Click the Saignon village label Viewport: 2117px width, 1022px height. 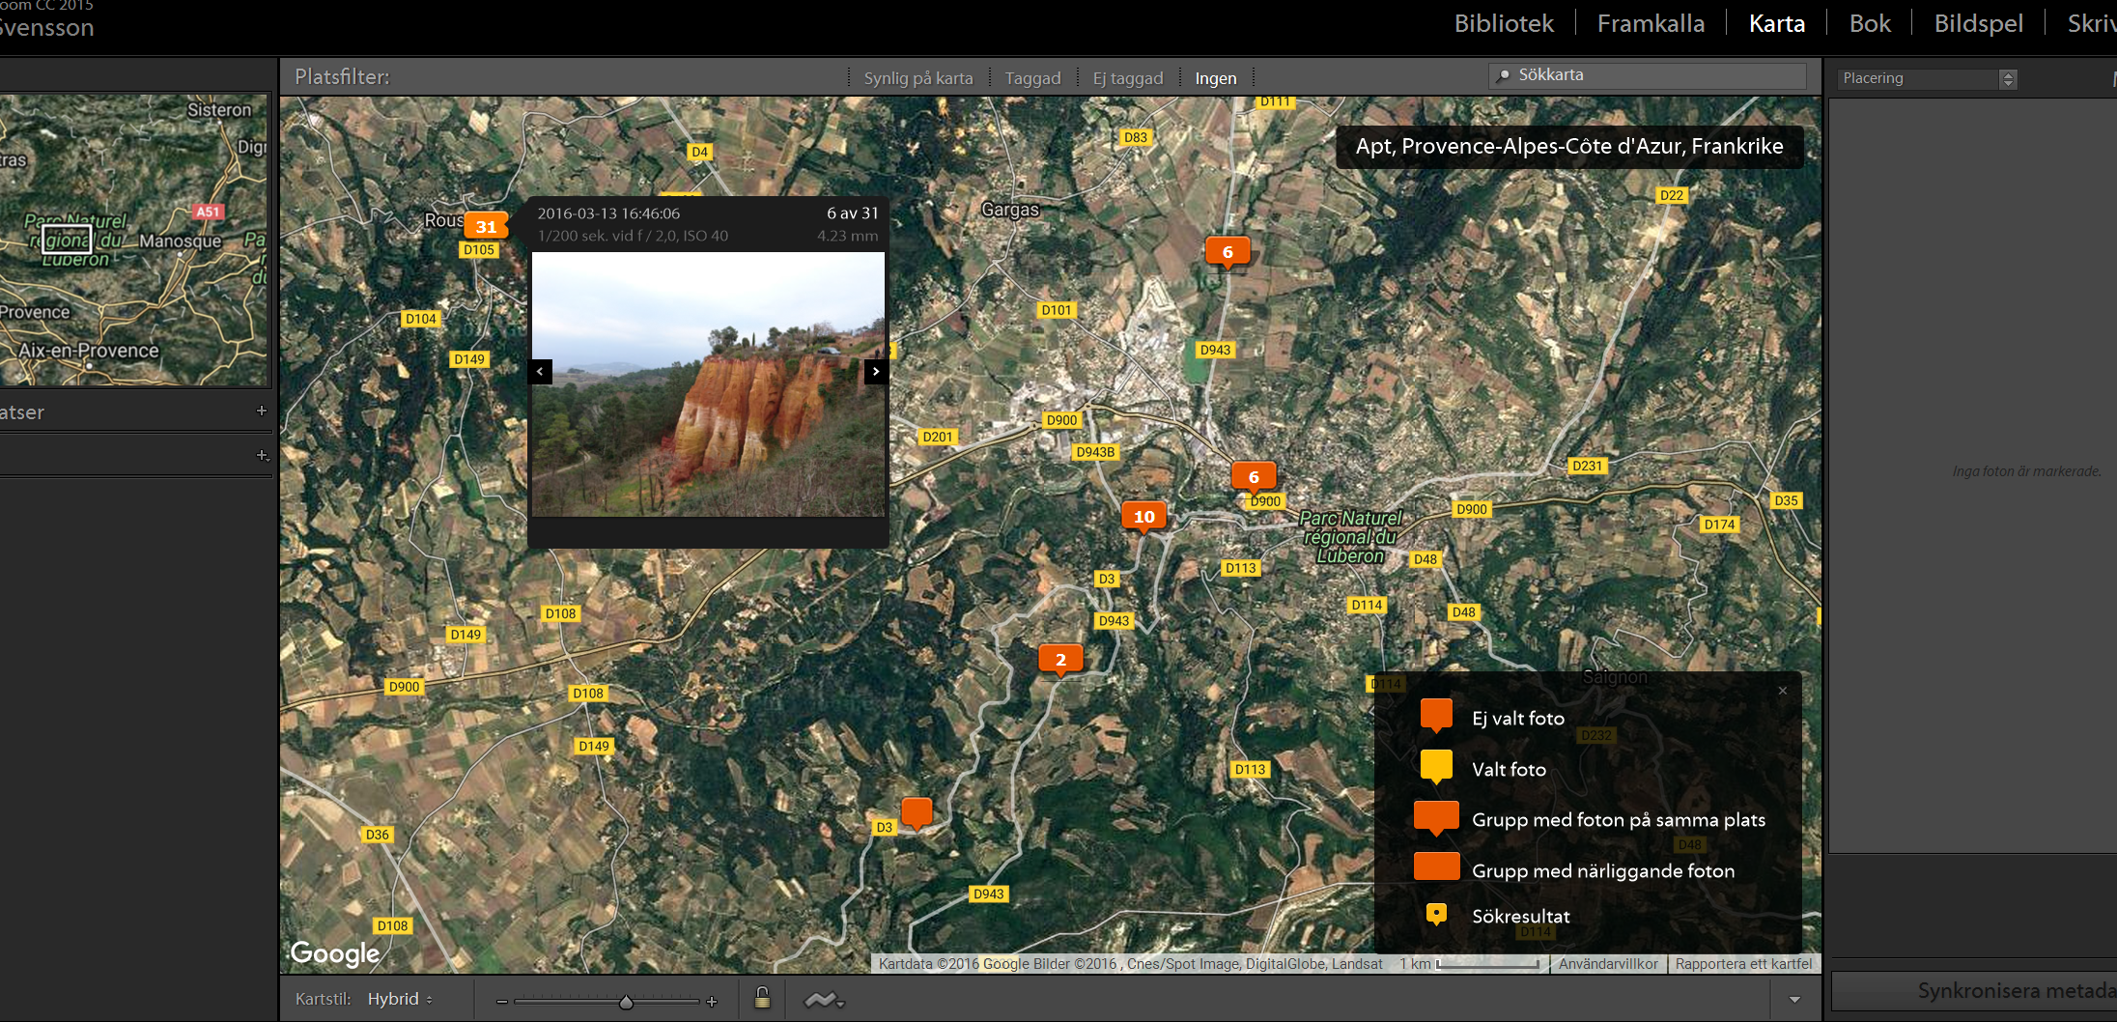pos(1615,677)
